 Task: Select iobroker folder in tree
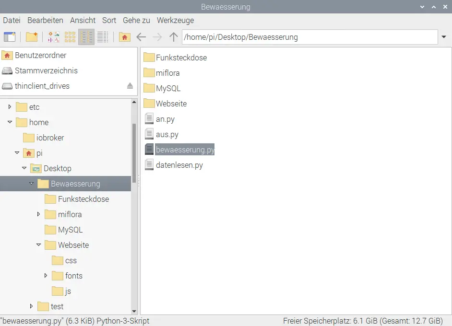point(44,138)
